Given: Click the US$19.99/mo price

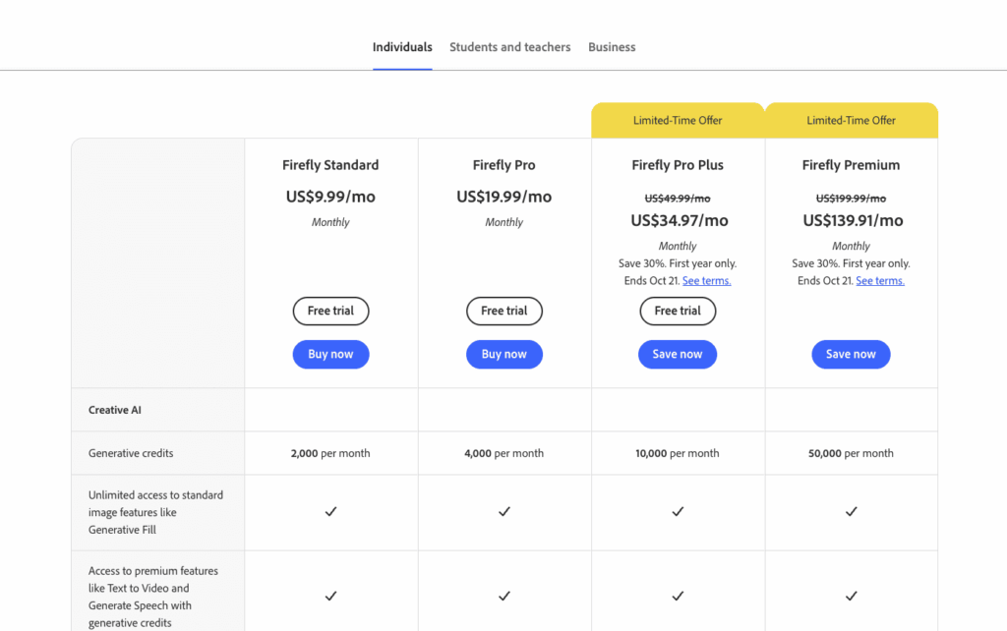Looking at the screenshot, I should [x=504, y=197].
